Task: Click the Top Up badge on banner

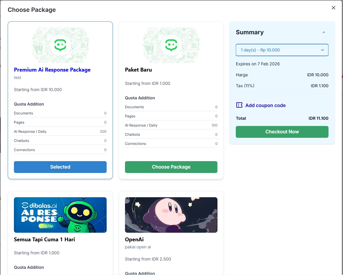Action: coord(47,226)
